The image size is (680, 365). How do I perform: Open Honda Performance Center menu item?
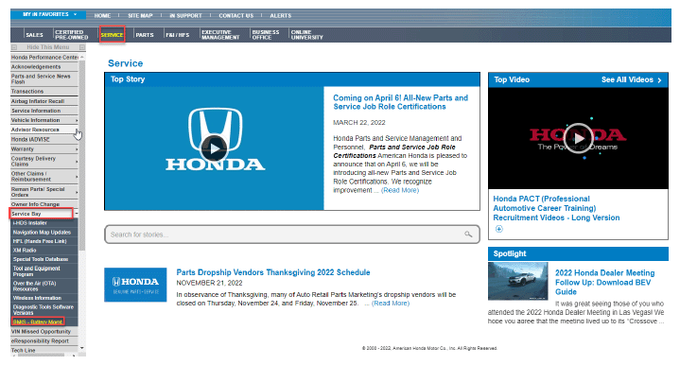tap(44, 58)
